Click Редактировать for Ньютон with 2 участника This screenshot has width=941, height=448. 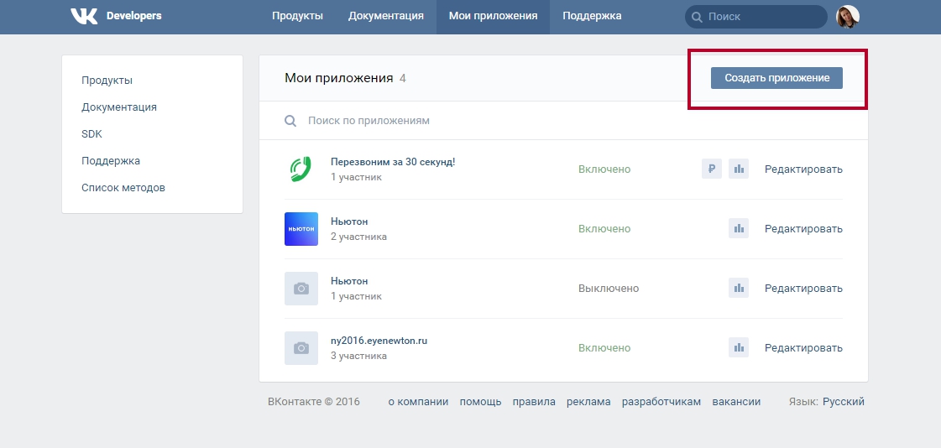tap(803, 228)
